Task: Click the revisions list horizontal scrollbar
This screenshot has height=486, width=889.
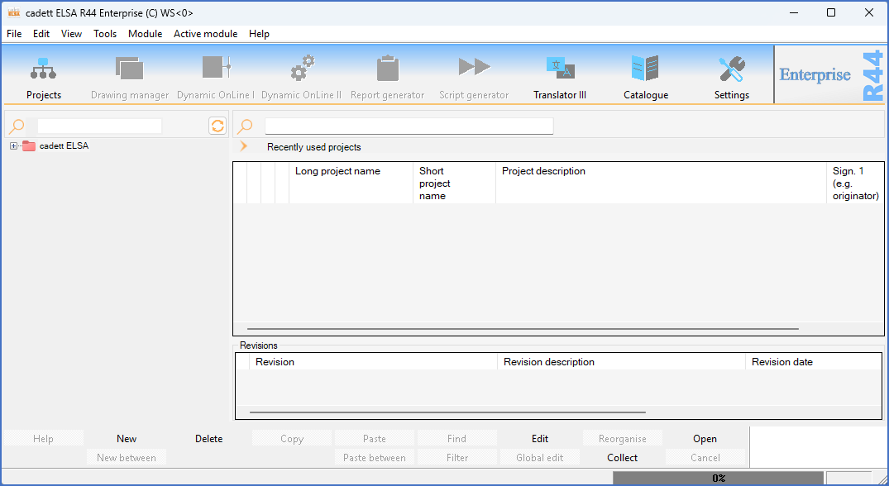Action: [x=447, y=412]
